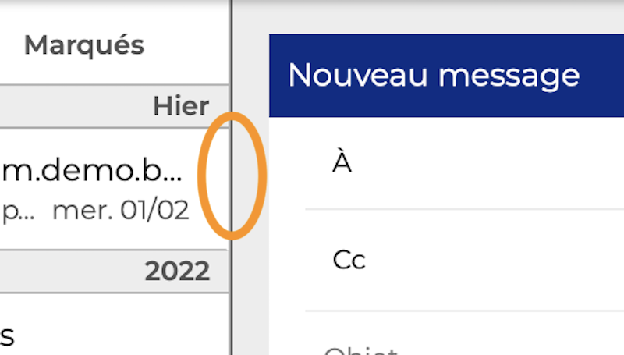Click the separator line below the À field

(464, 209)
